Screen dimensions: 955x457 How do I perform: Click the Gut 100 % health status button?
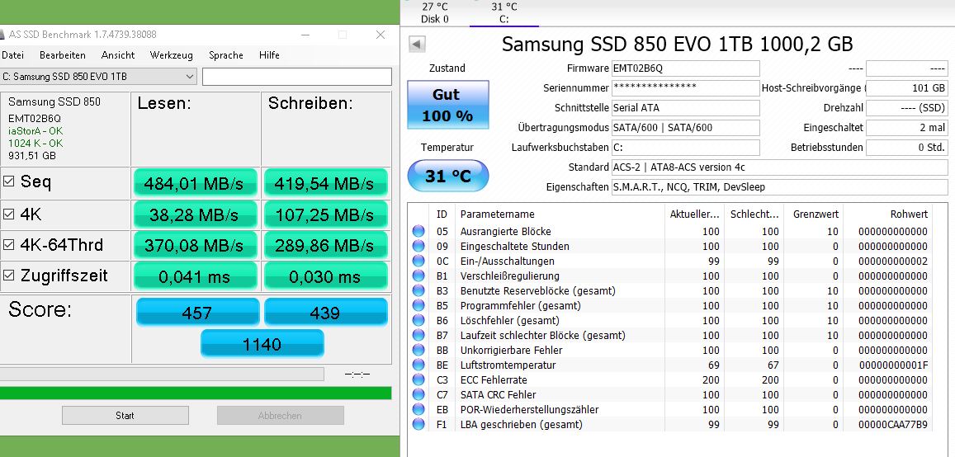448,104
